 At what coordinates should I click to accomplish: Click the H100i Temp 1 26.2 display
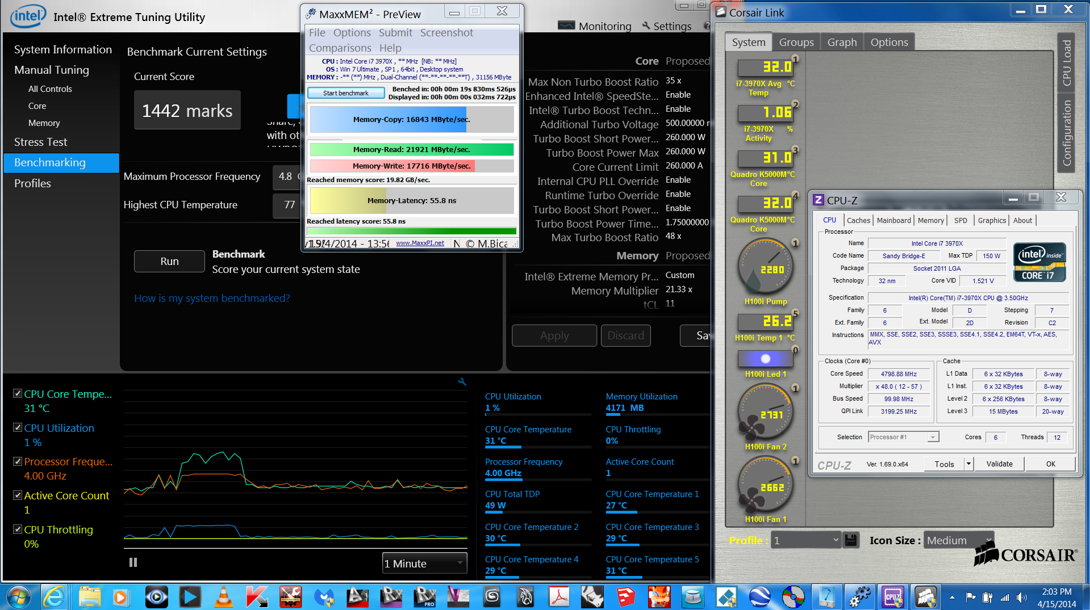point(765,322)
